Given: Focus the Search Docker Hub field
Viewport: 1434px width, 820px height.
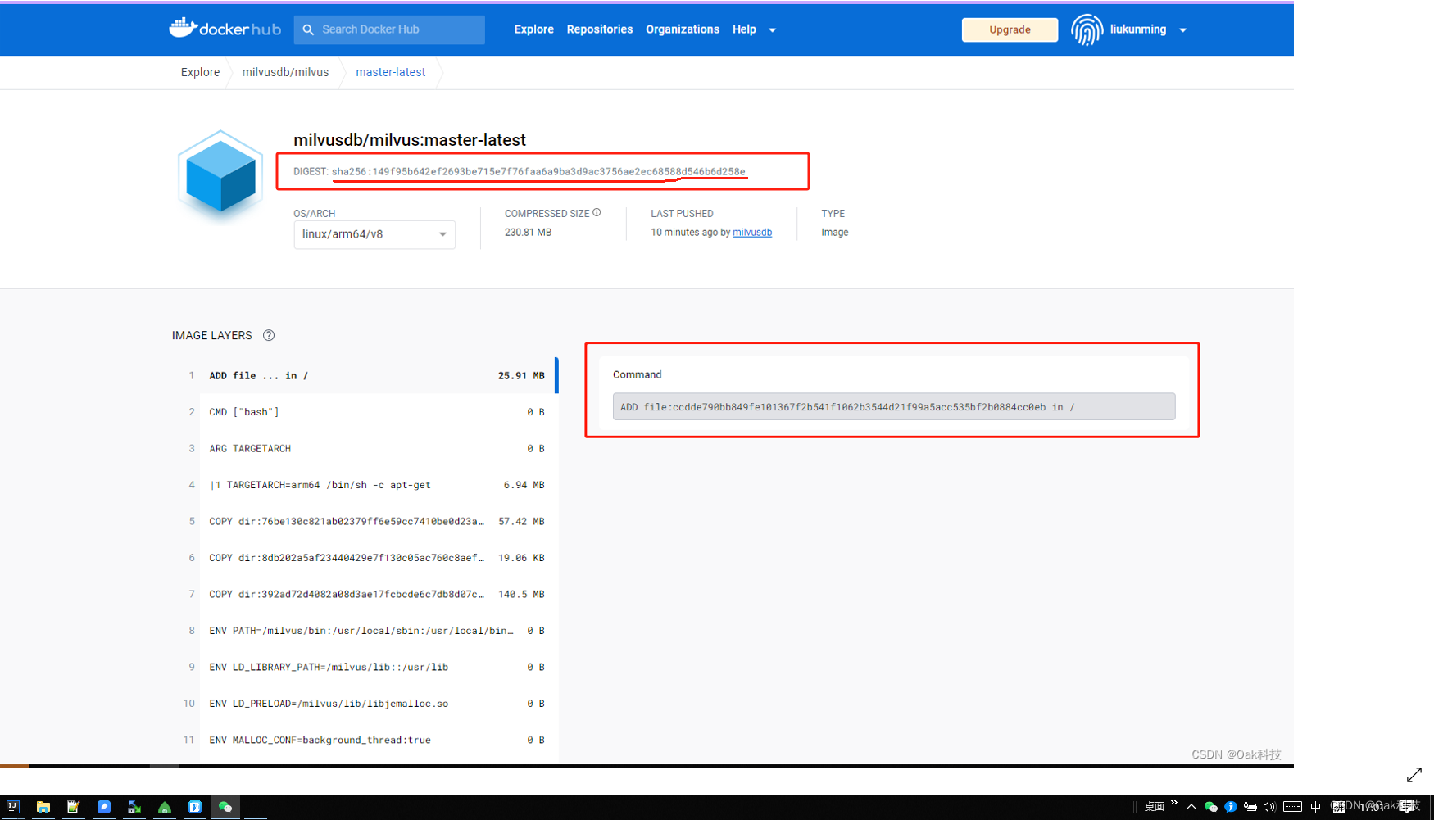Looking at the screenshot, I should tap(389, 29).
